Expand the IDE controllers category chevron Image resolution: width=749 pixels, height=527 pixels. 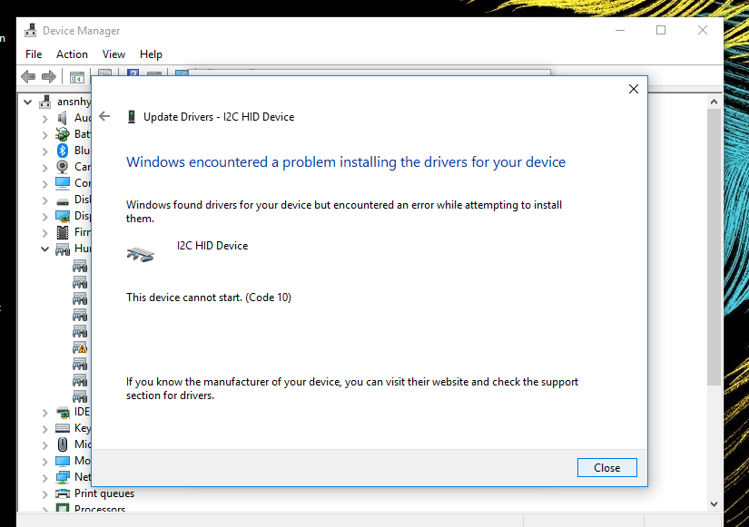[44, 413]
